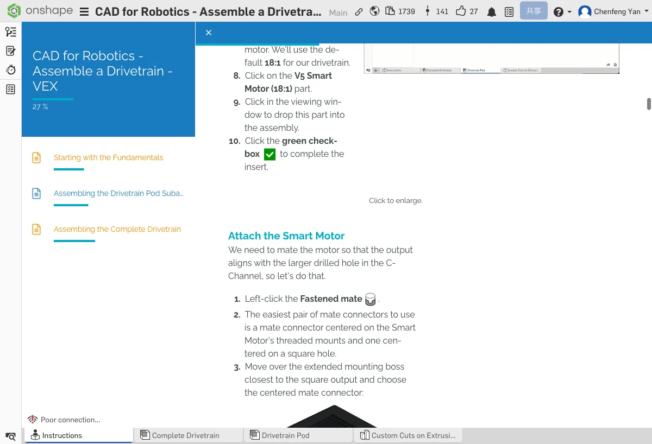Open Starting with the Fundamentals lesson
Screen dimensions: 652x444
[108, 157]
